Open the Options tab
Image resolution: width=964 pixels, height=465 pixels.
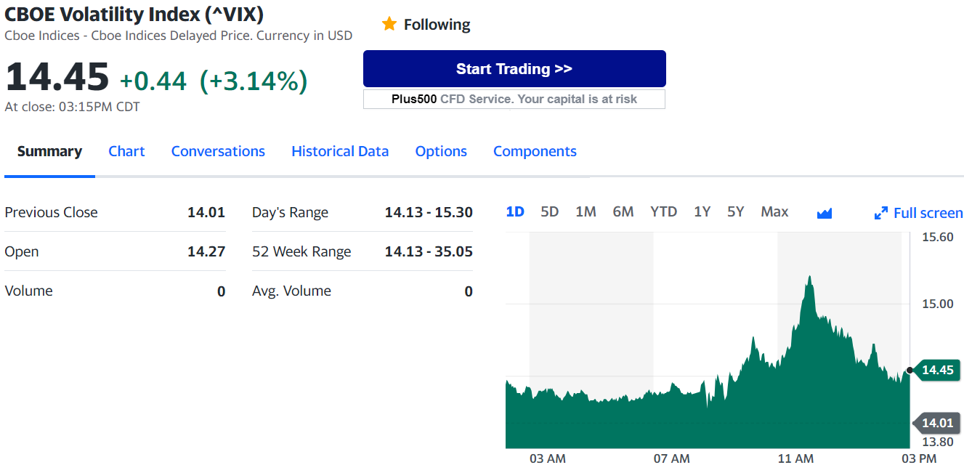click(441, 151)
